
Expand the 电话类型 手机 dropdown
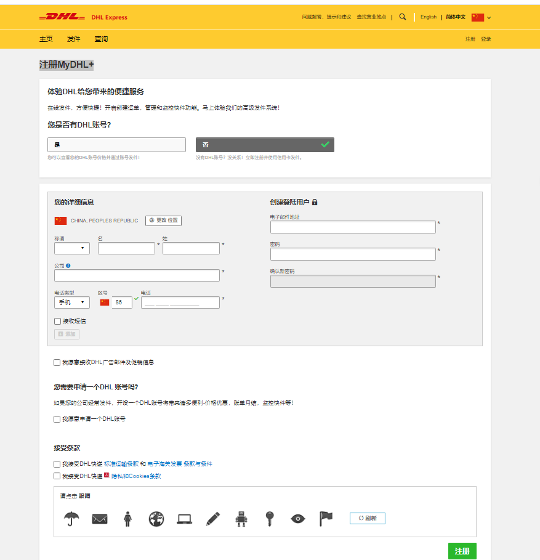coord(72,302)
